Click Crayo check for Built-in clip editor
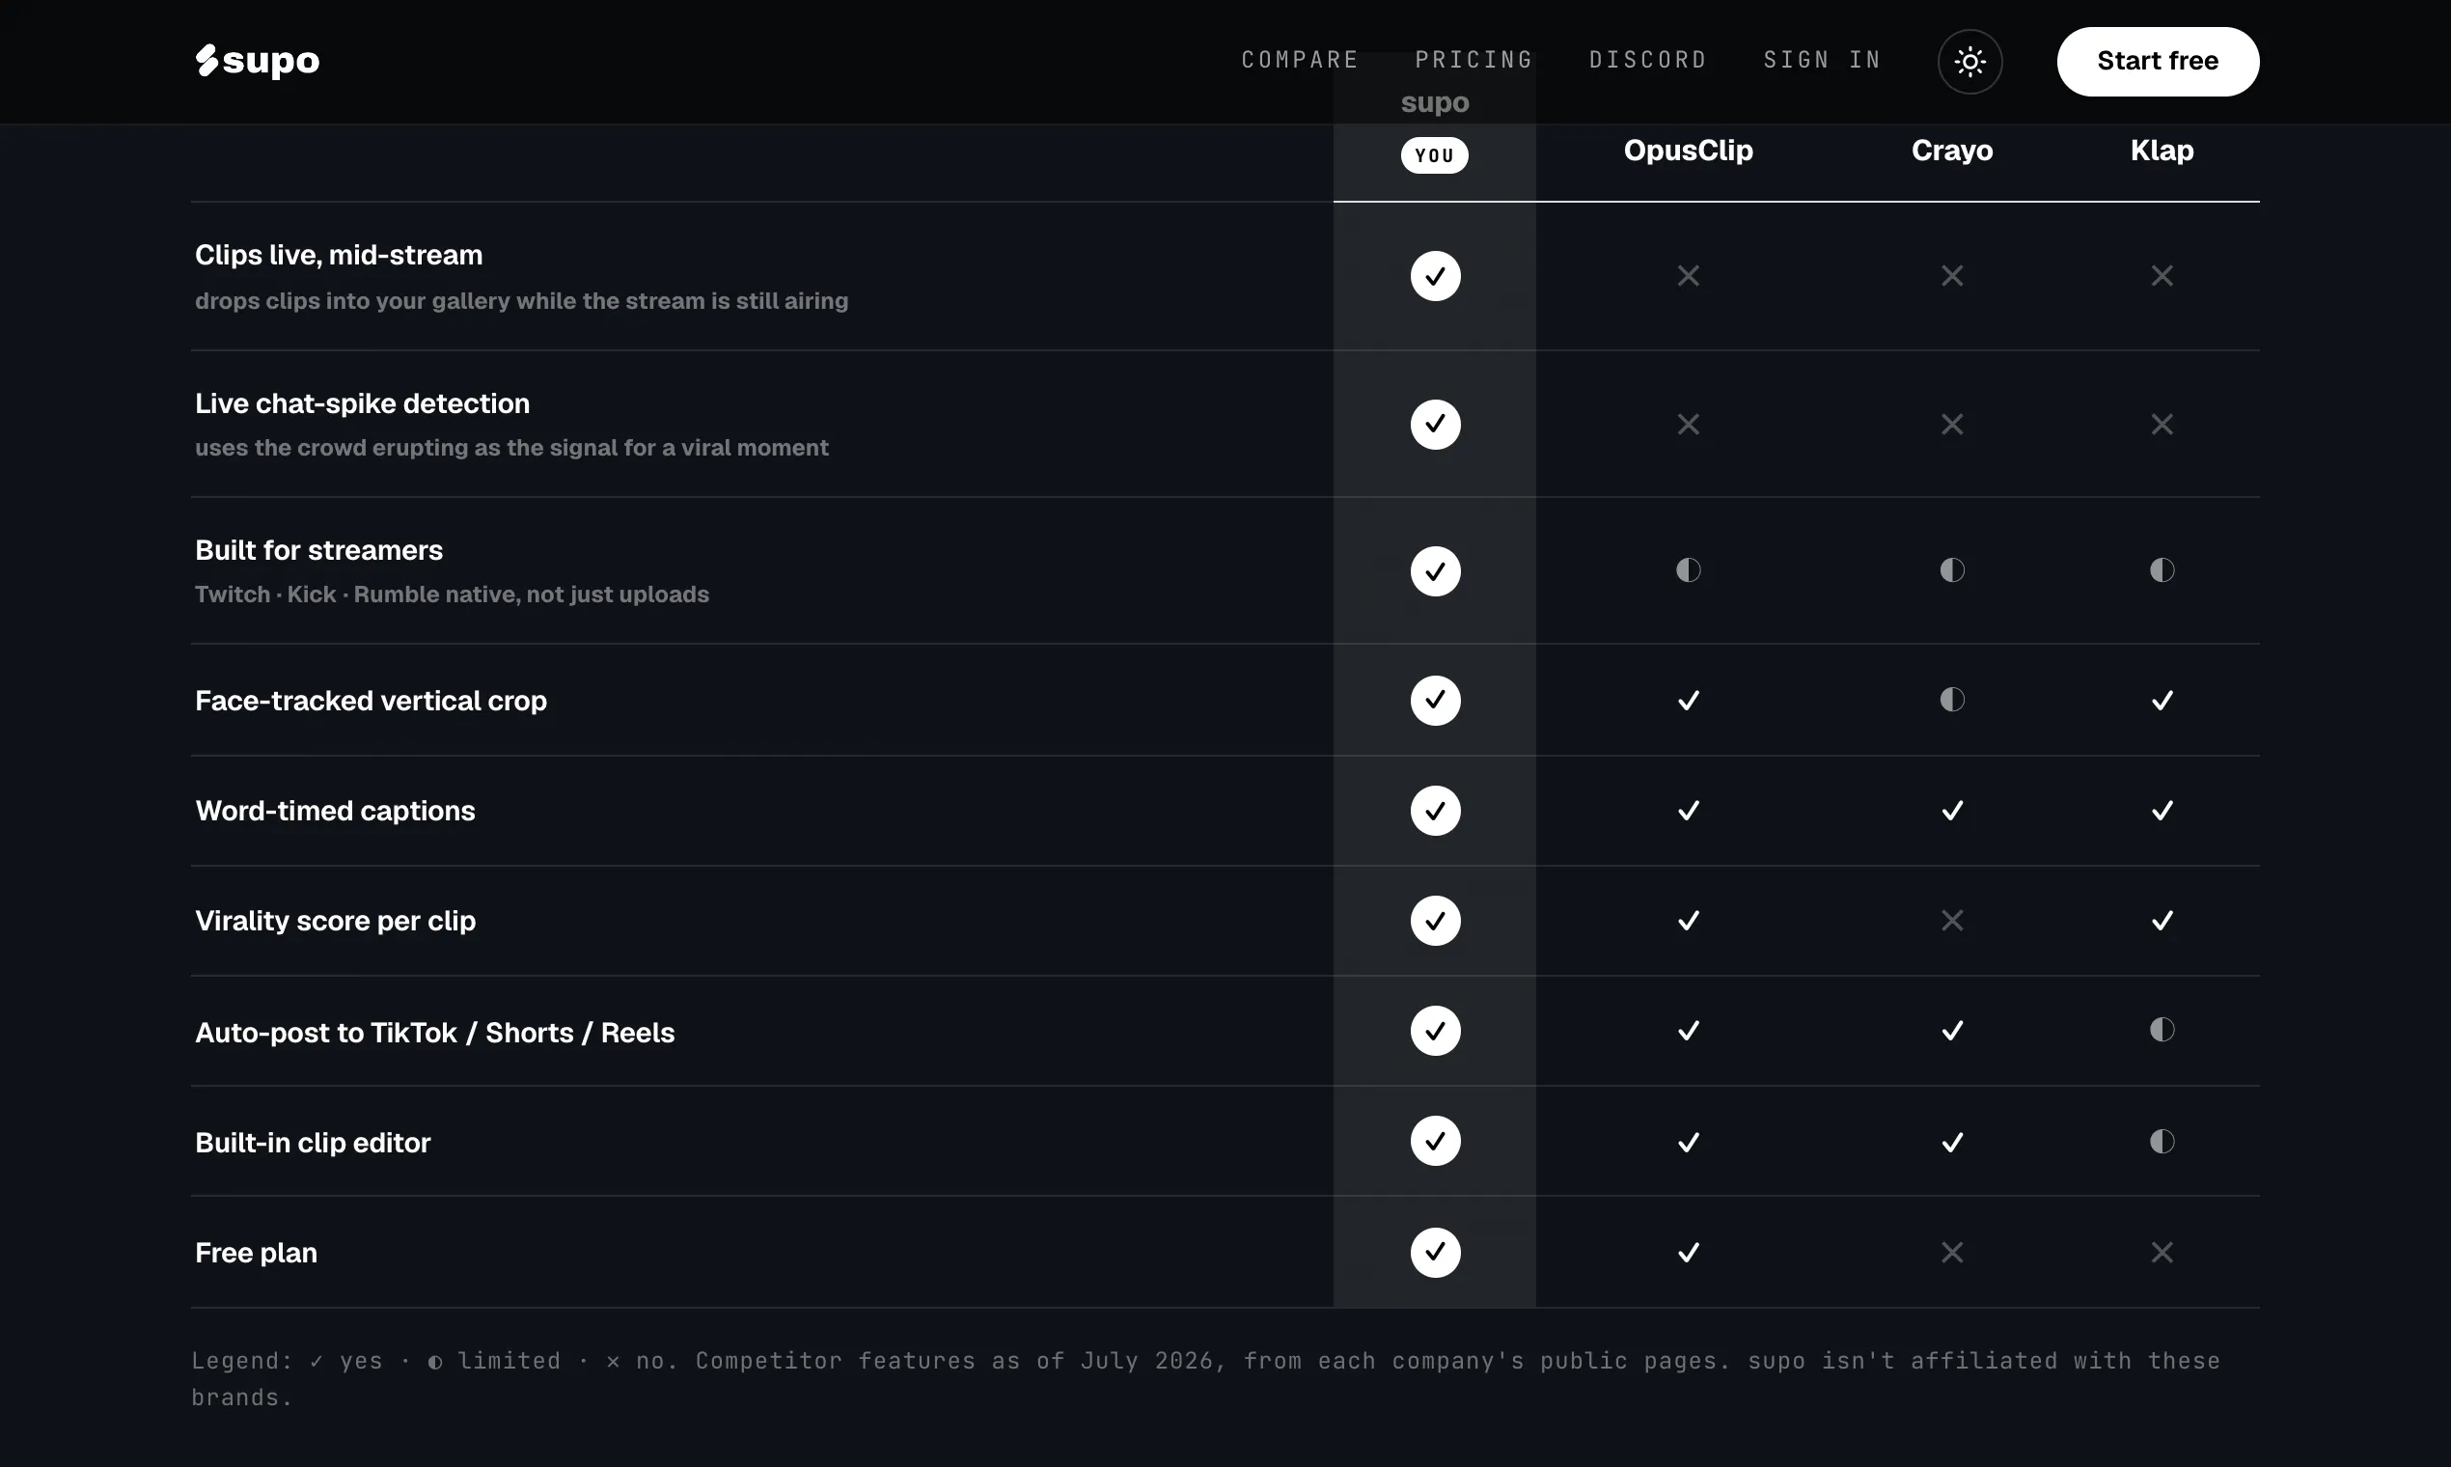2451x1467 pixels. click(x=1952, y=1142)
